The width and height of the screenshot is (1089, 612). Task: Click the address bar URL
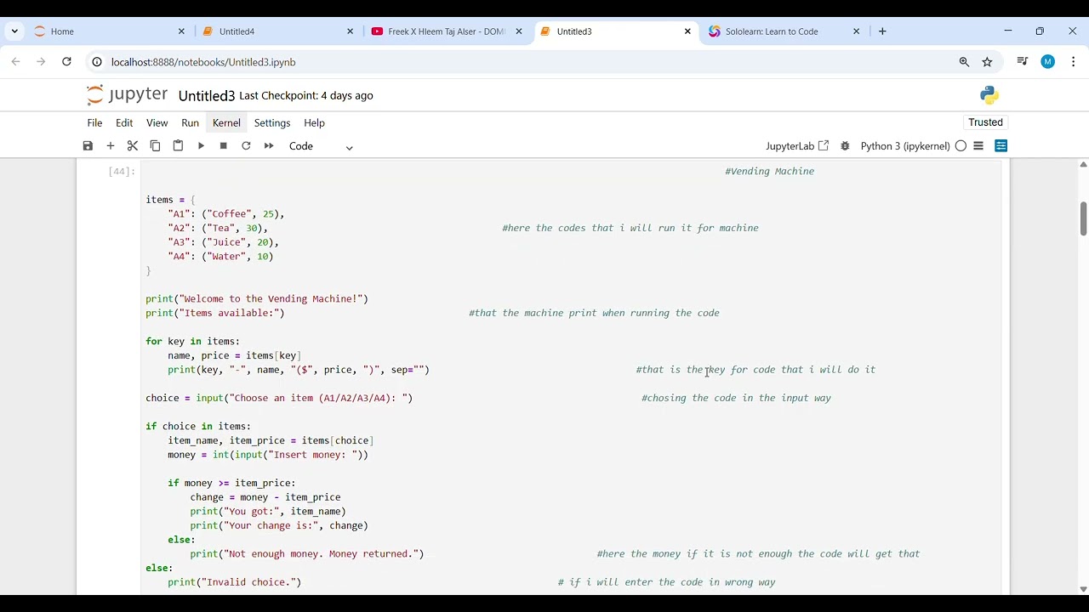coord(203,62)
